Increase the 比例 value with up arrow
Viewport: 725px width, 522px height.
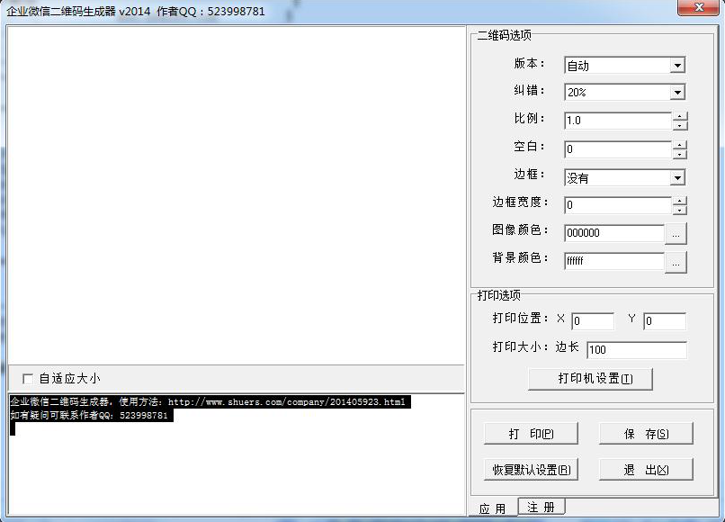tap(680, 116)
